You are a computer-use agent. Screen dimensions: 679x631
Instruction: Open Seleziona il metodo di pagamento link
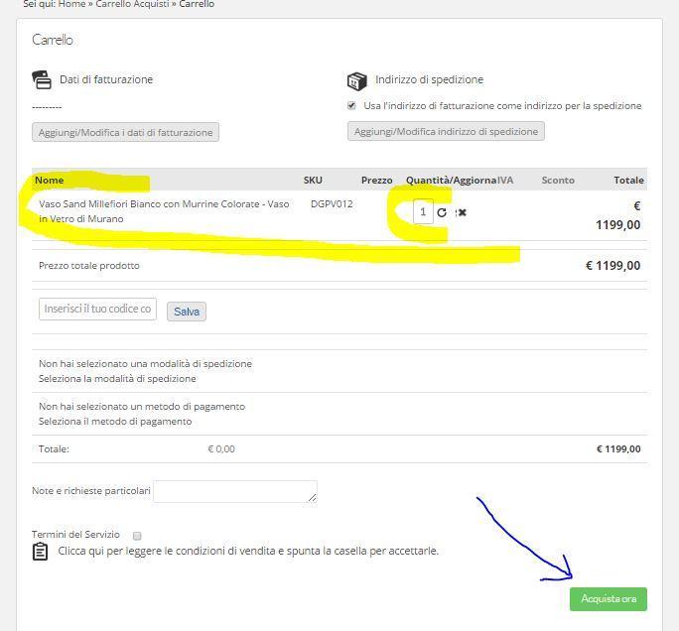pyautogui.click(x=115, y=421)
